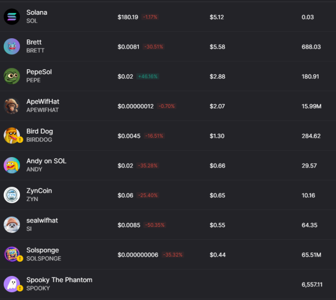Select the BIRDDOG ticker text

[39, 140]
